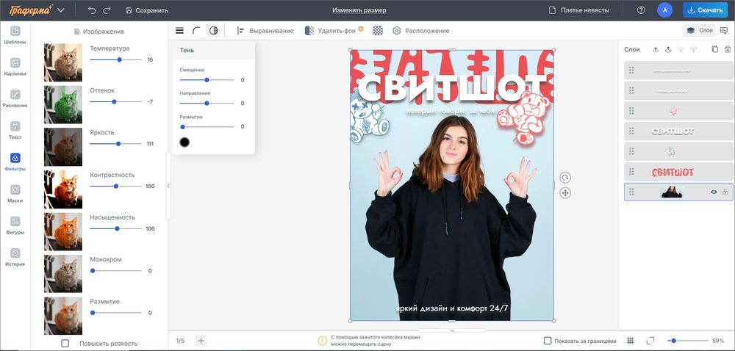
Task: Click the Контрастность cat thumbnail
Action: (x=62, y=189)
